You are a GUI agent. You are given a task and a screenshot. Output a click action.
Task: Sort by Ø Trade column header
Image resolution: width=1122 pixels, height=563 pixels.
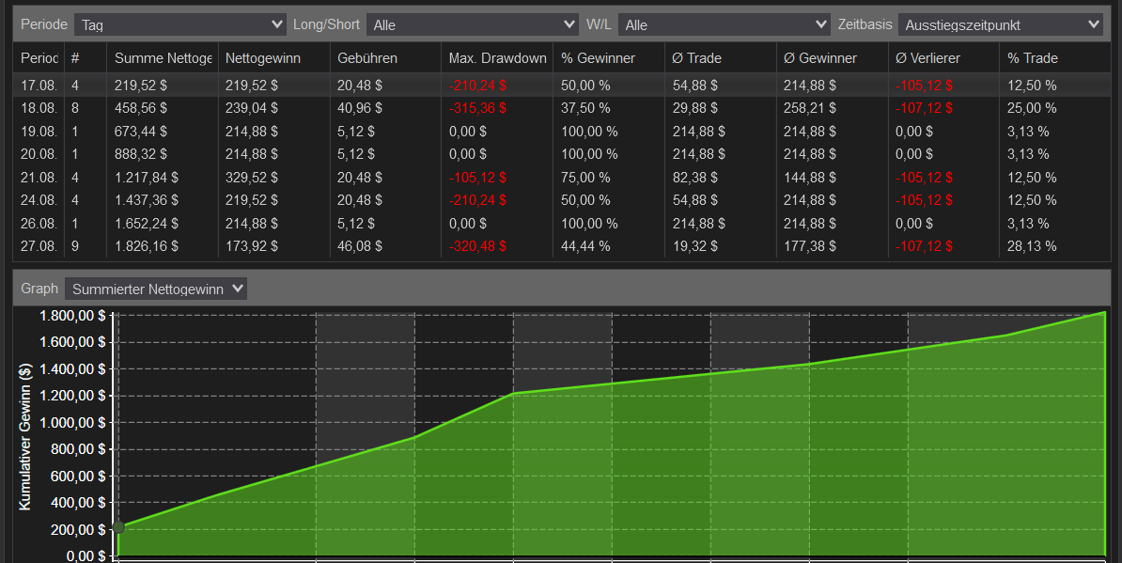click(720, 58)
